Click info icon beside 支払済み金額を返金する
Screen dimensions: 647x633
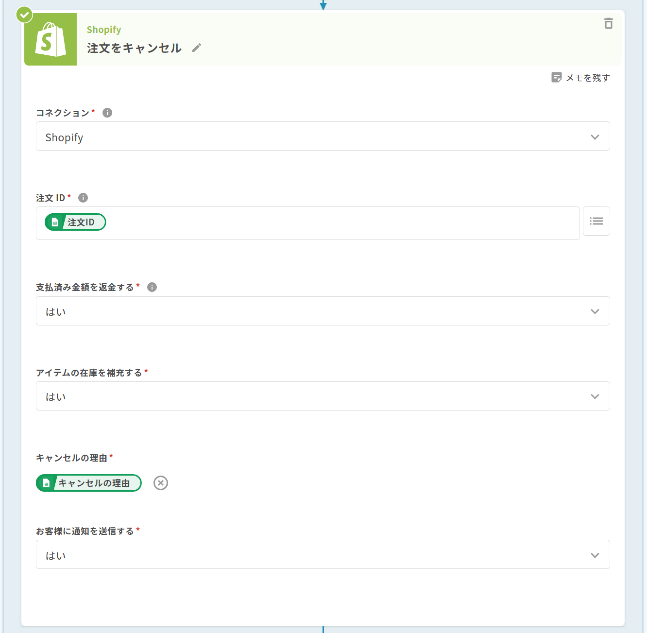(152, 287)
